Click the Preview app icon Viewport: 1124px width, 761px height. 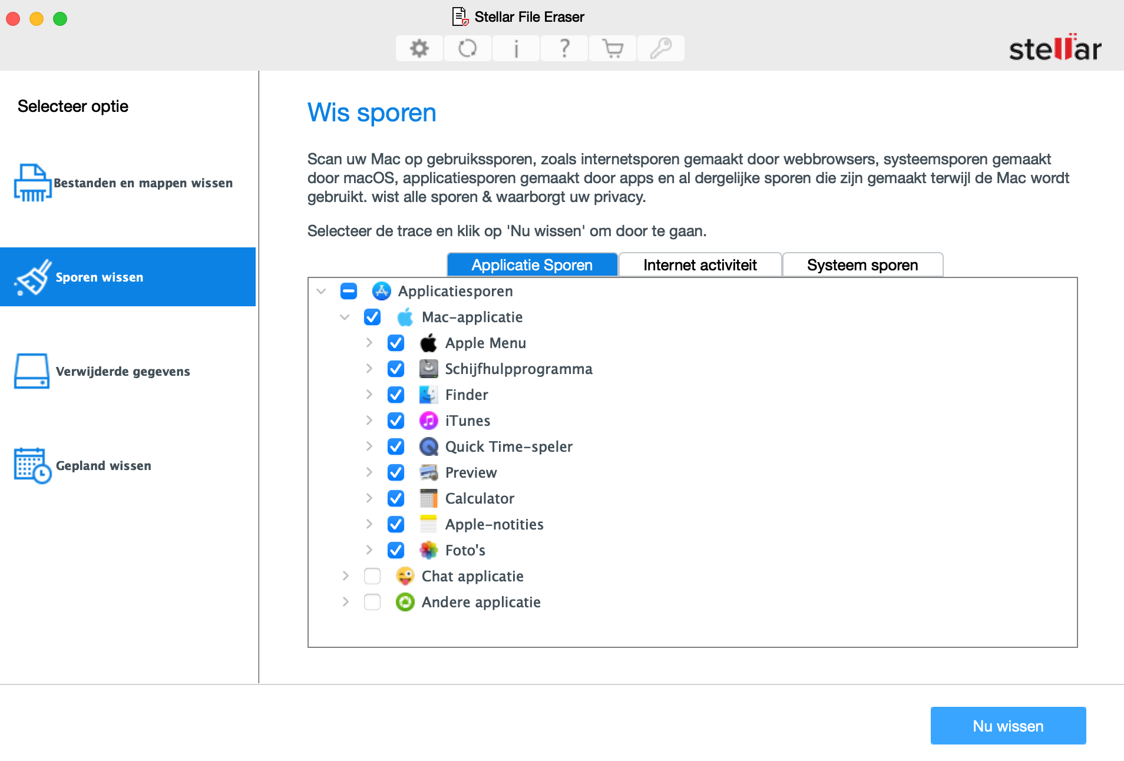(429, 472)
